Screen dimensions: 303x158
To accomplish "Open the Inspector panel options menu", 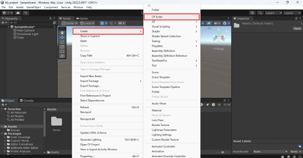I will point(300,18).
